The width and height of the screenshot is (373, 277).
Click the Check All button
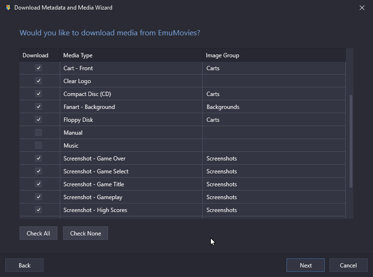(38, 233)
